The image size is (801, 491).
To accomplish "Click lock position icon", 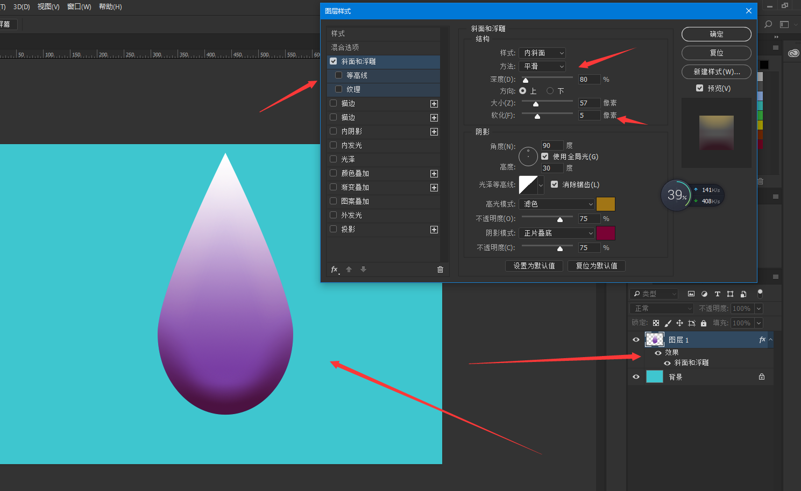I will pyautogui.click(x=679, y=323).
